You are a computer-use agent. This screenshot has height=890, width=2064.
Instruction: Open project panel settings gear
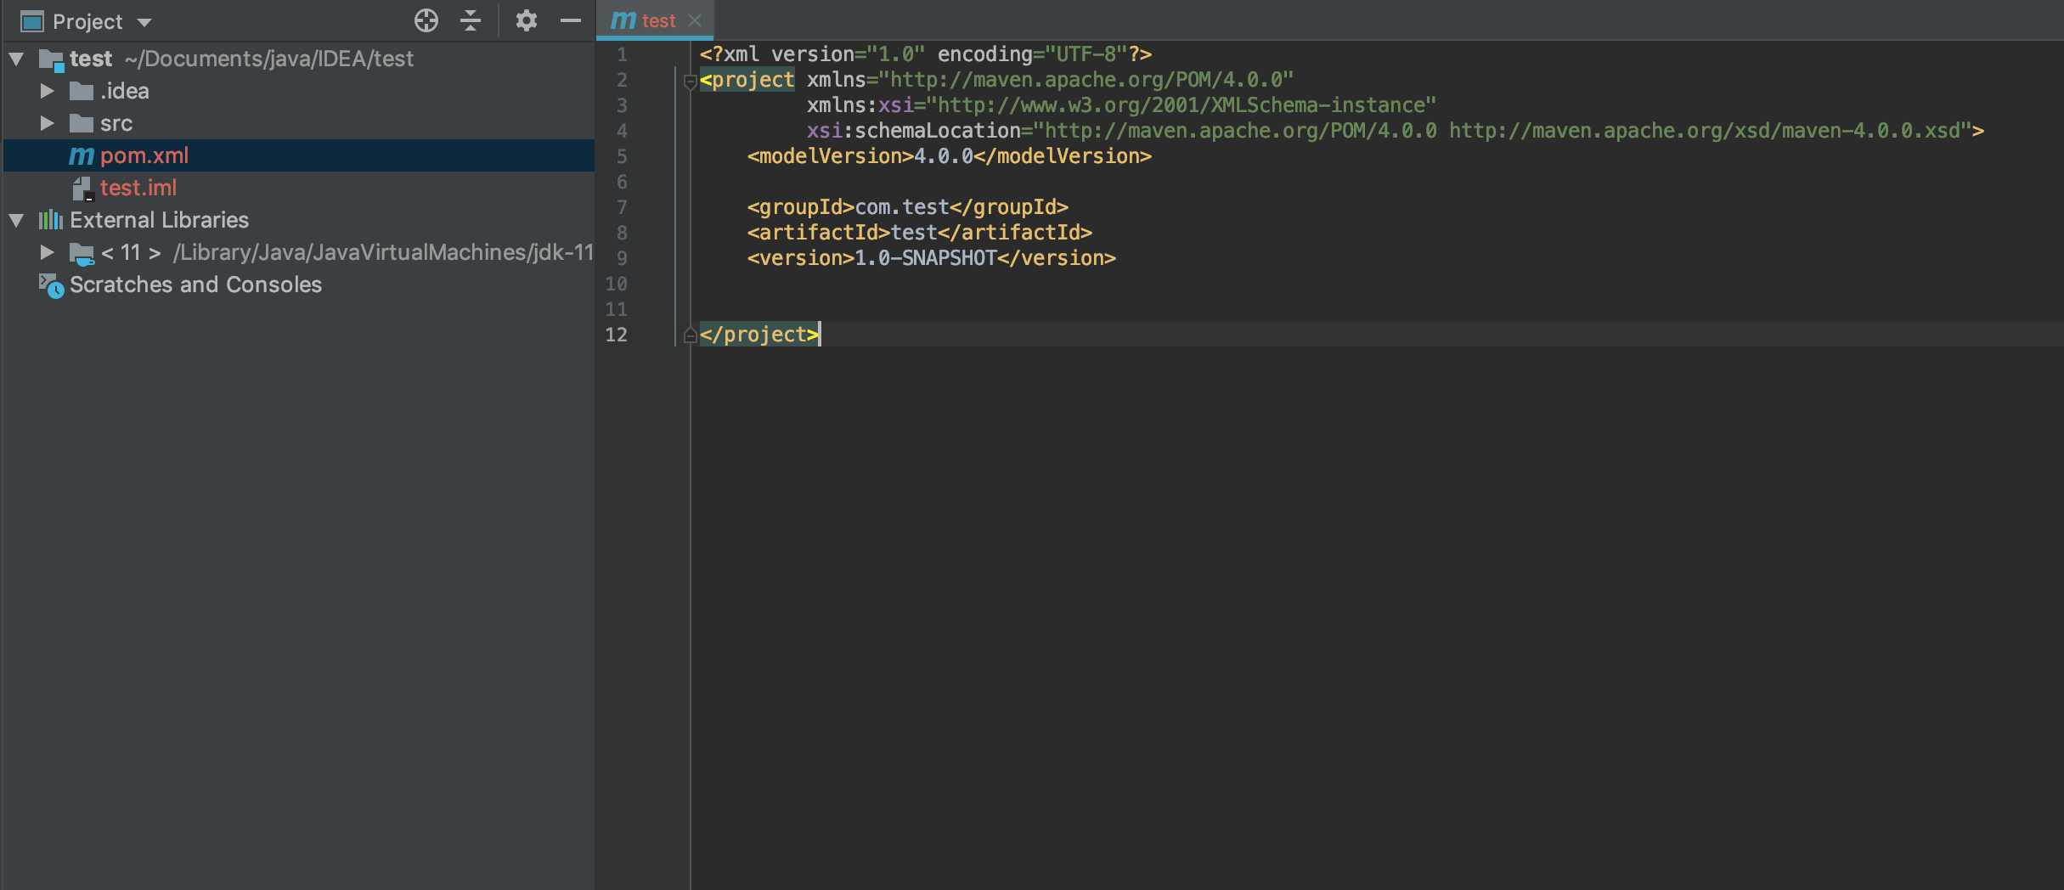tap(527, 20)
